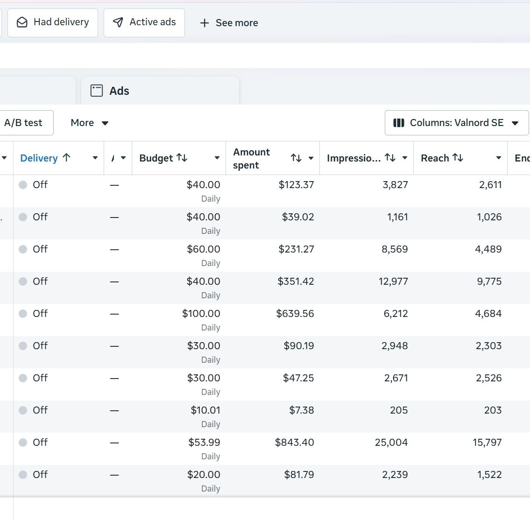Click the Off status dot for $7.38 row

click(x=22, y=410)
